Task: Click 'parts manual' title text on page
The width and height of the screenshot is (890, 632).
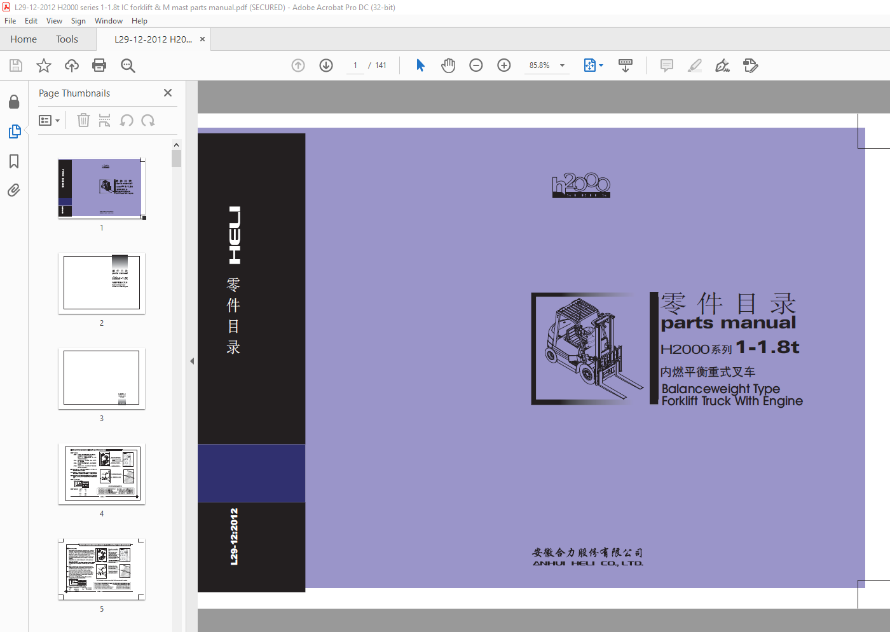Action: coord(729,323)
